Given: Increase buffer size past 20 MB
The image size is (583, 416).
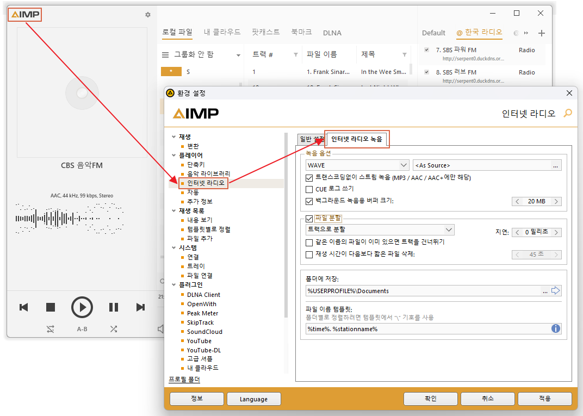Looking at the screenshot, I should point(556,202).
